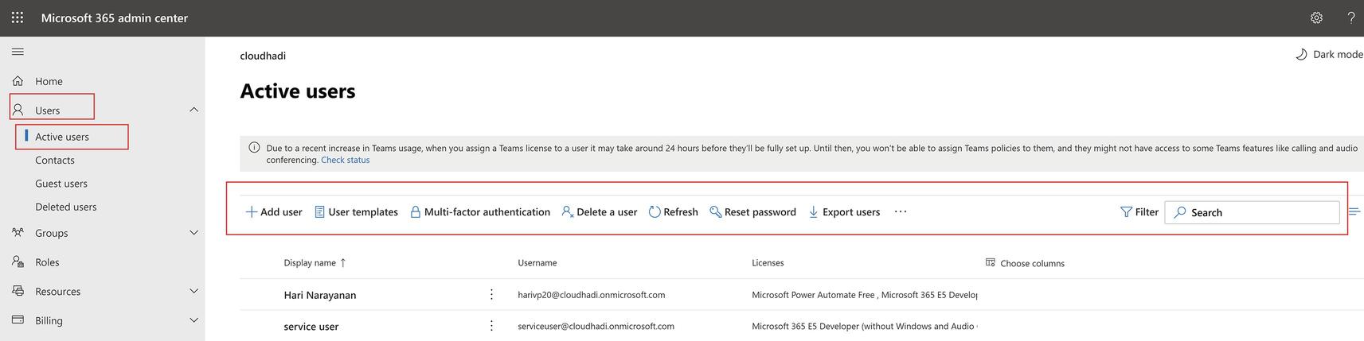This screenshot has height=341, width=1364.
Task: Click the help question mark icon
Action: click(1351, 17)
